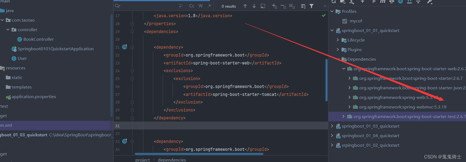The height and width of the screenshot is (162, 466).
Task: Click the new line icon in search field
Action: [x=180, y=6]
